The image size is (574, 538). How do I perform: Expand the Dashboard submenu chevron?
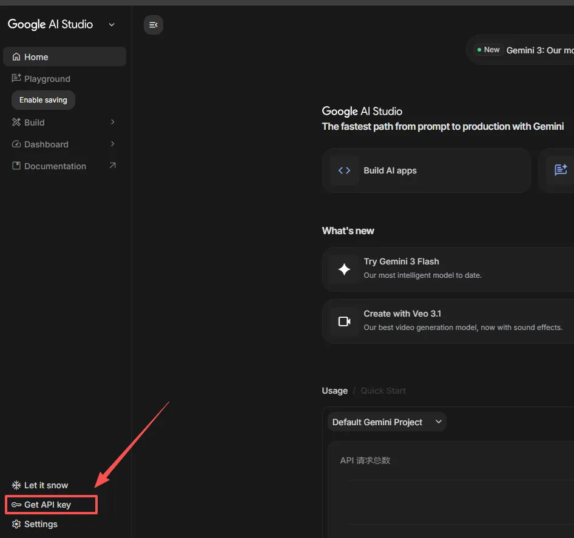(x=112, y=144)
